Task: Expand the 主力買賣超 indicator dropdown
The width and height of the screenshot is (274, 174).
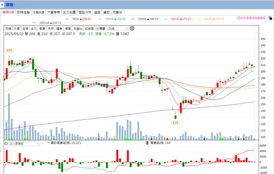Action: (24, 144)
